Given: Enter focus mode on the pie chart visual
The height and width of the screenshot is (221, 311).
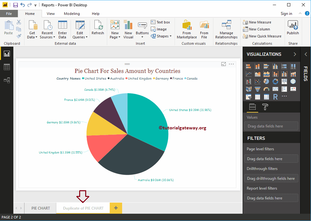Looking at the screenshot, I should 224,64.
